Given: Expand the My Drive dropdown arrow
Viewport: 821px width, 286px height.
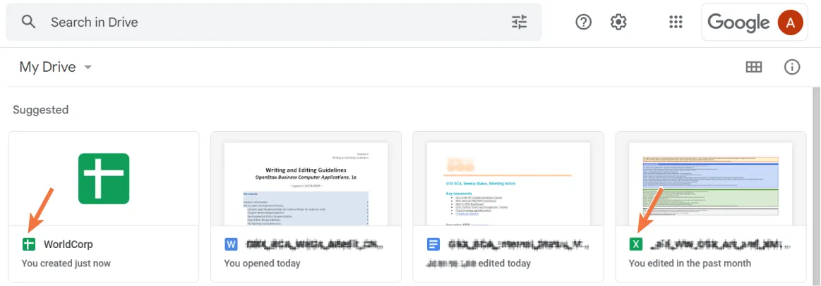Looking at the screenshot, I should tap(88, 68).
